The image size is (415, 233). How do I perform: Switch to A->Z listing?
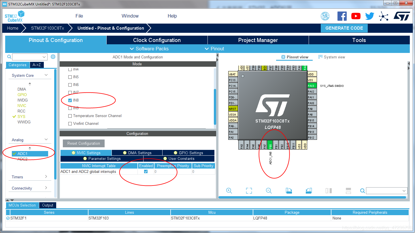point(37,65)
